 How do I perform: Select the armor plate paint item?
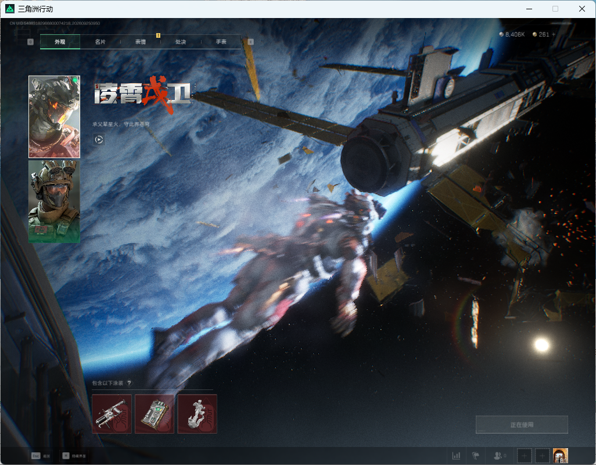coord(155,414)
